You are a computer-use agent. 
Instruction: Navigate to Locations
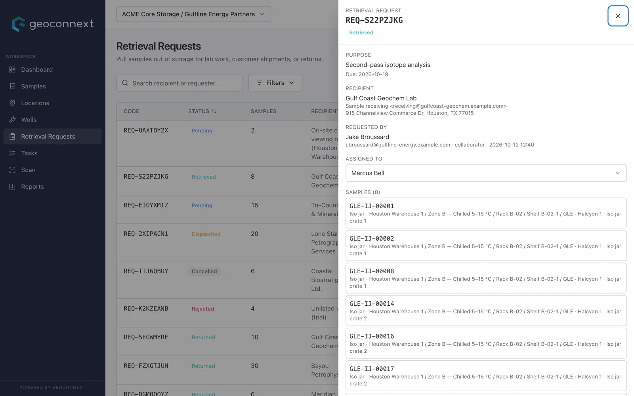pos(52,103)
